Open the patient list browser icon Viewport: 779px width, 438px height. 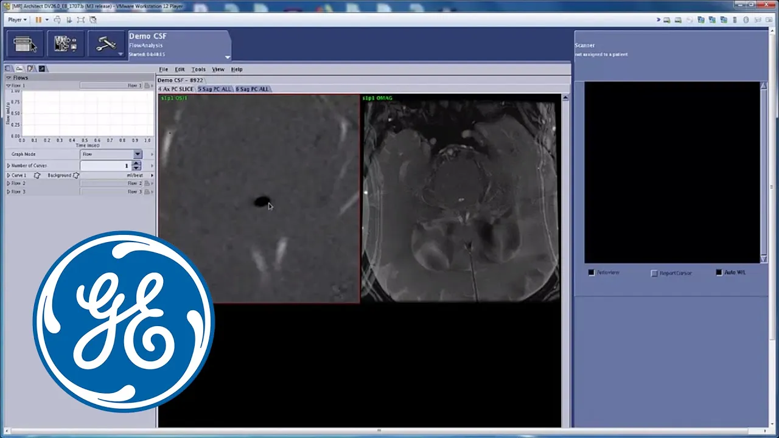tap(24, 44)
